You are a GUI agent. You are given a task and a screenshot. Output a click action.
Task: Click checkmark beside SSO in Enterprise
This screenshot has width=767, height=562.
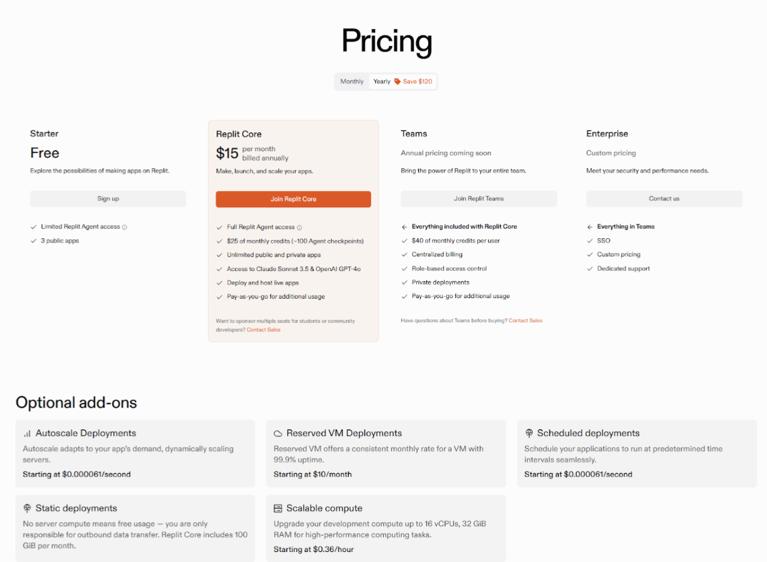pyautogui.click(x=590, y=241)
